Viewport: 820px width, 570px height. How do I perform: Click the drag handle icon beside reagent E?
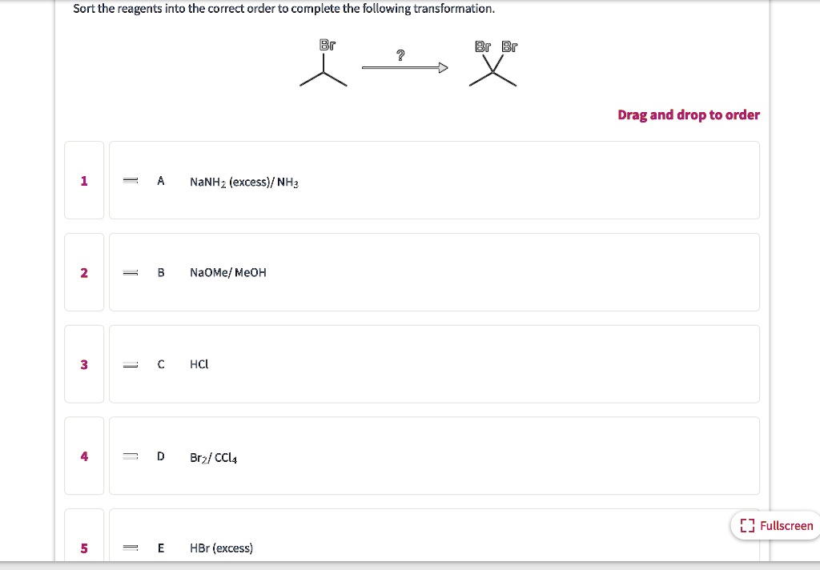[130, 548]
